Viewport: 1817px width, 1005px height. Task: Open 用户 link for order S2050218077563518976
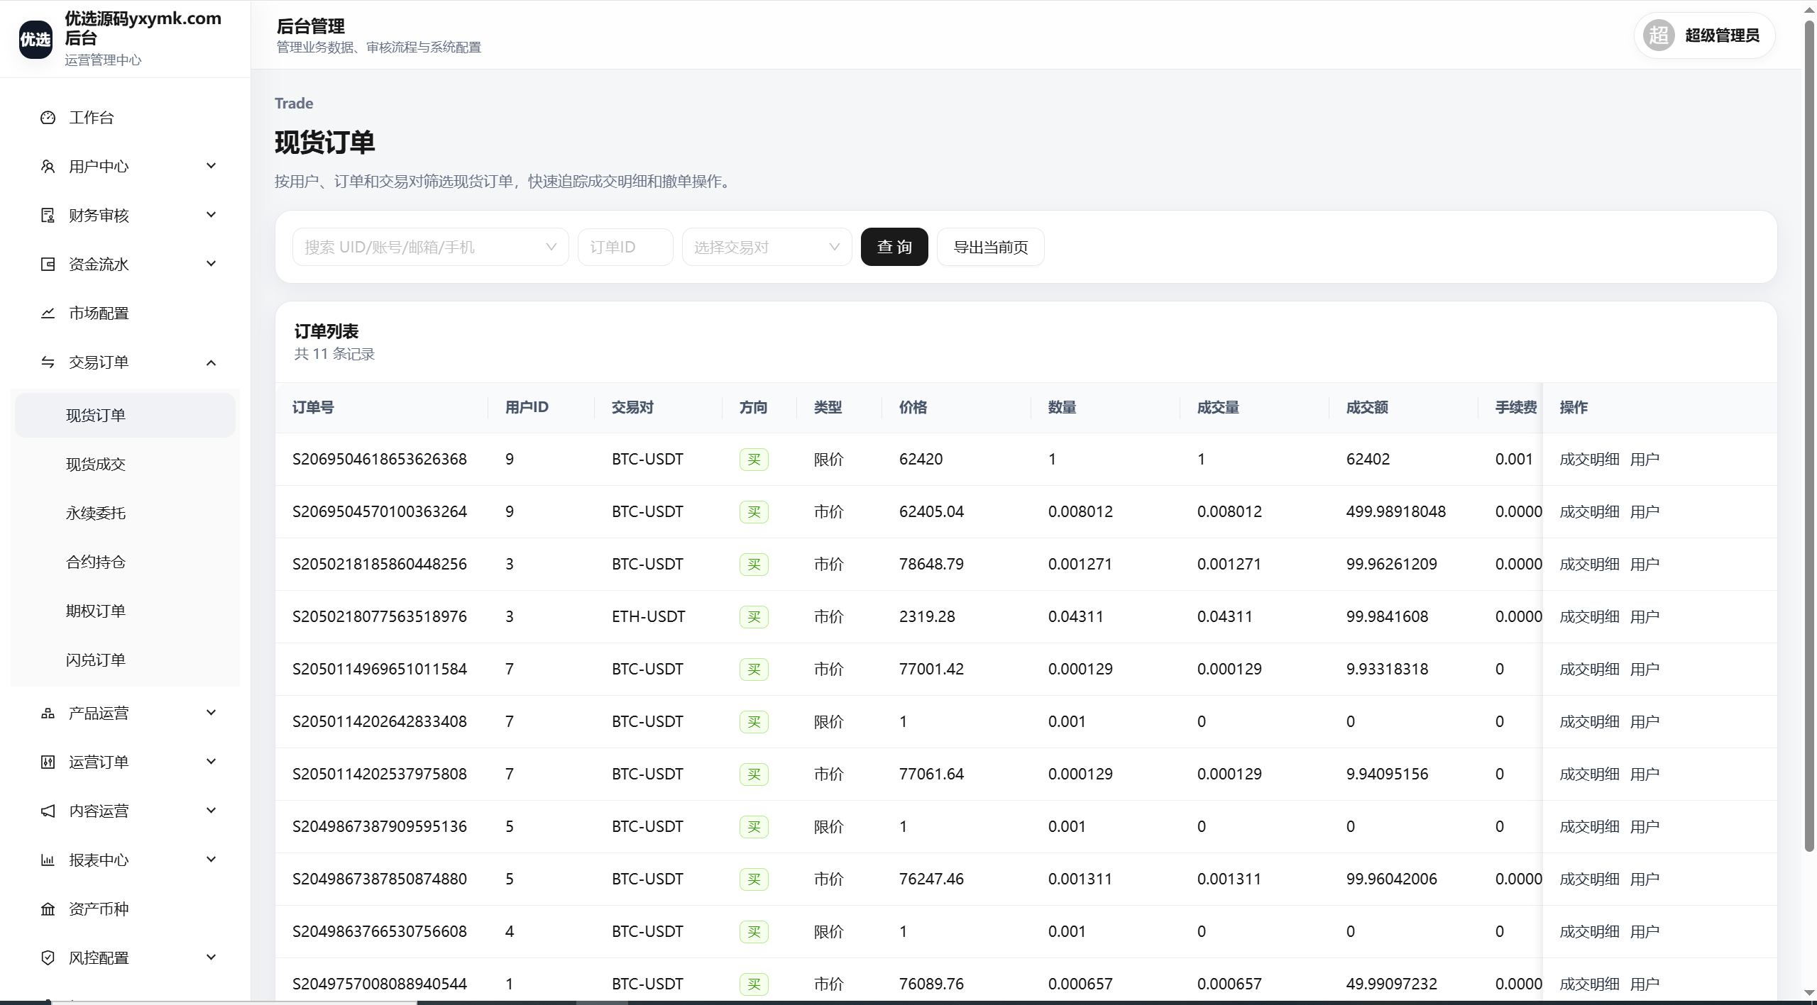click(1645, 617)
